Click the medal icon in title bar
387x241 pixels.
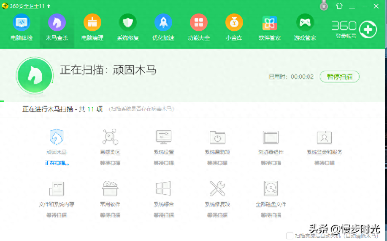click(324, 6)
